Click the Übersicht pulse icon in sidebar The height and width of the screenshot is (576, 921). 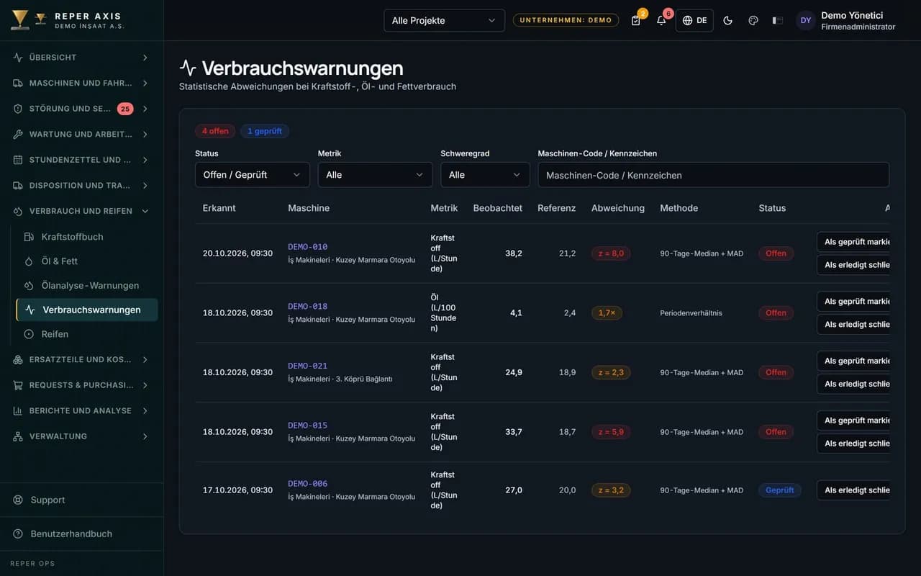click(18, 58)
